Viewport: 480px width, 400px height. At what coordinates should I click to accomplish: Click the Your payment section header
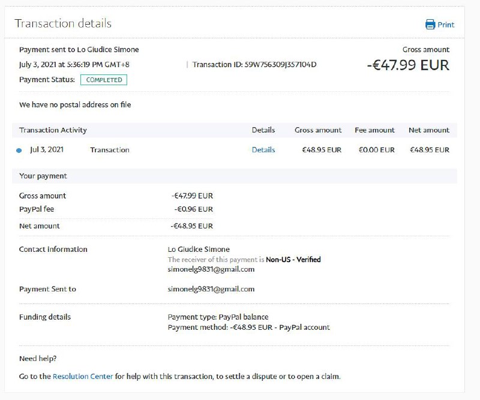(x=43, y=176)
